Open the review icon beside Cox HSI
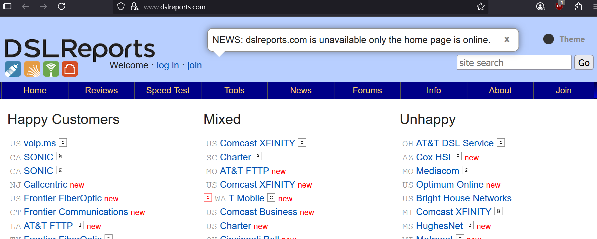 click(458, 156)
